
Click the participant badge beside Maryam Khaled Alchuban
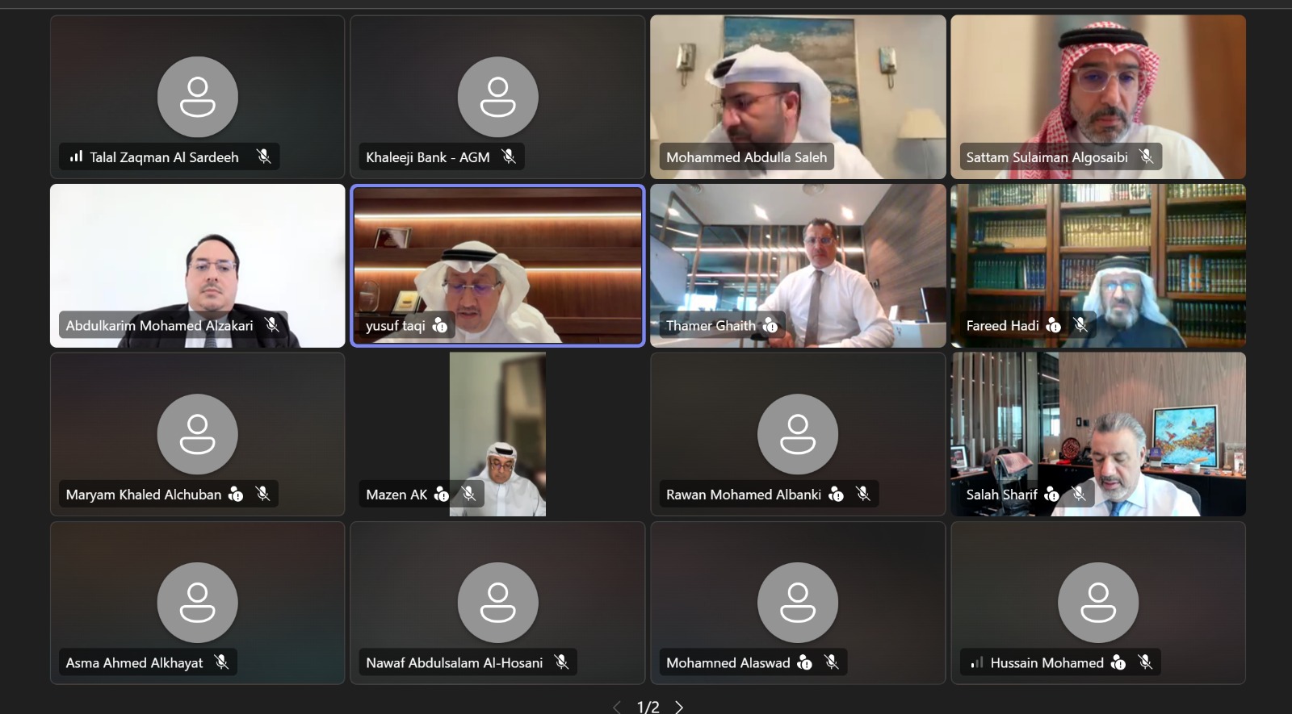pyautogui.click(x=236, y=494)
